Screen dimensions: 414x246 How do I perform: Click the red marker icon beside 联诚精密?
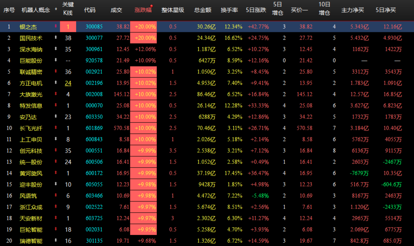pyautogui.click(x=56, y=71)
